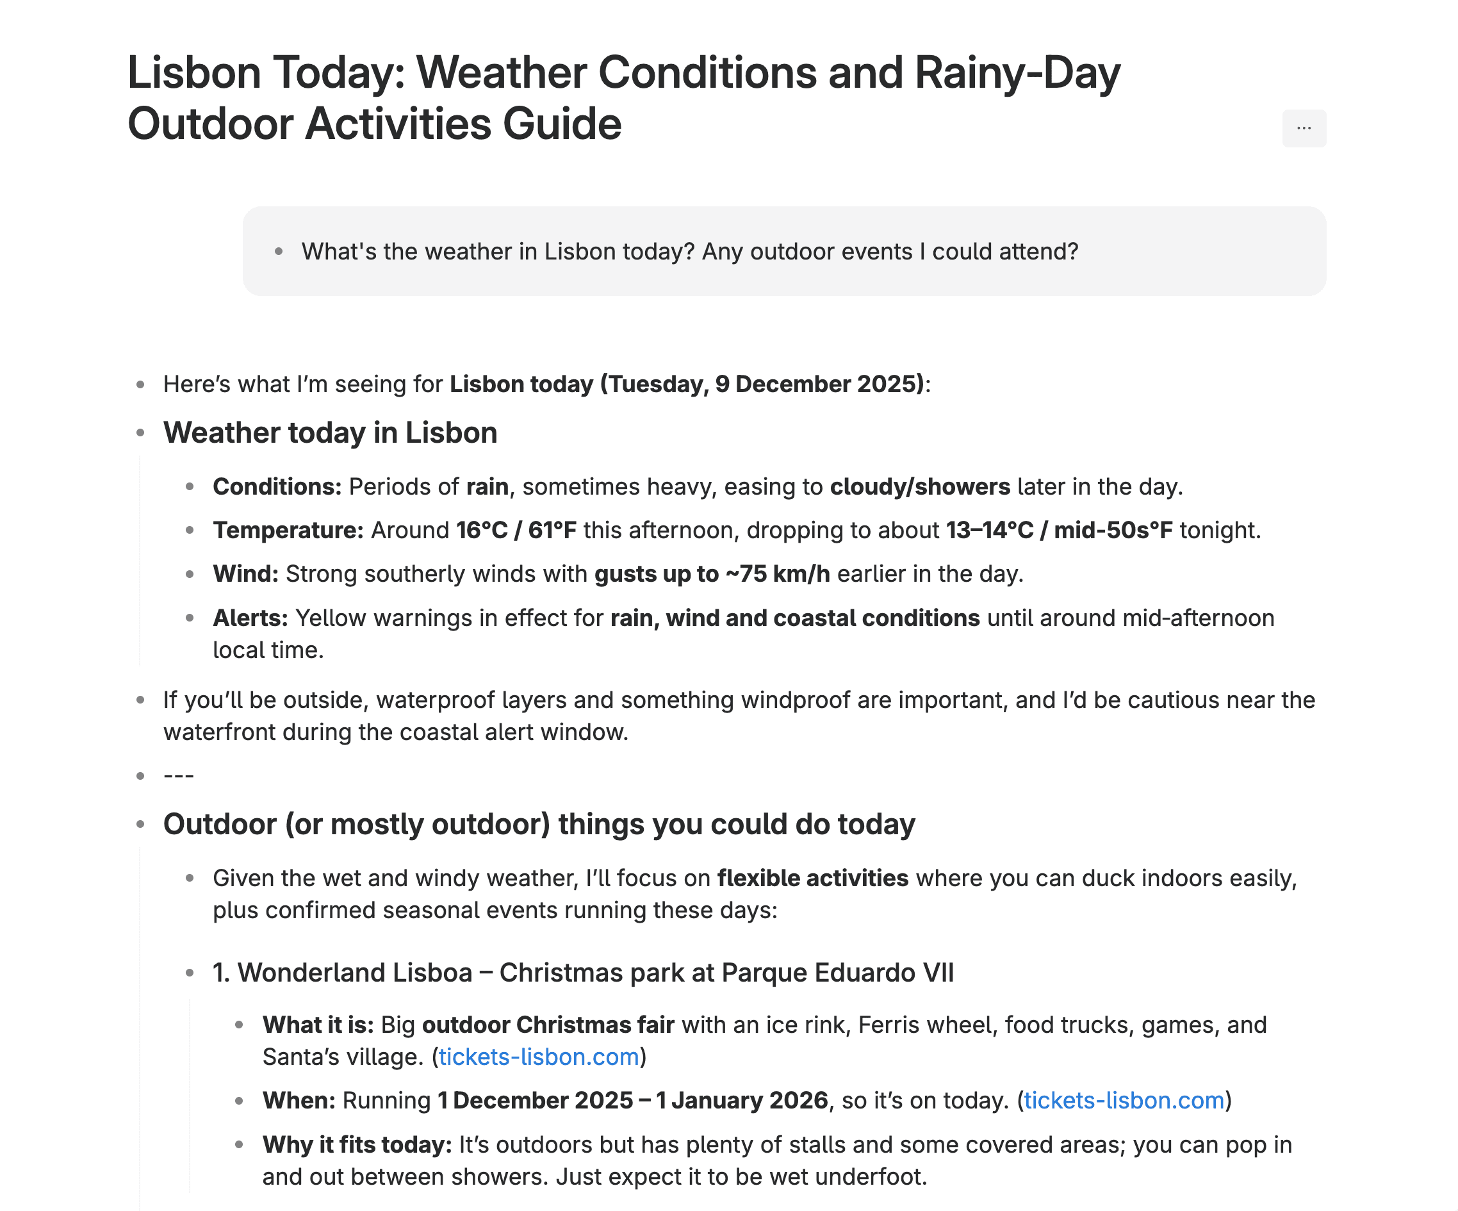Click bullet beside waterproof layers advice
The width and height of the screenshot is (1458, 1211).
click(x=140, y=700)
